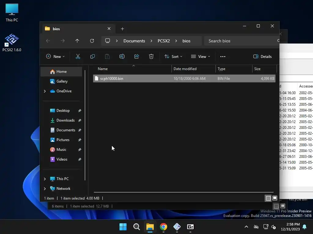
Task: Open the View dropdown menu
Action: 201,56
